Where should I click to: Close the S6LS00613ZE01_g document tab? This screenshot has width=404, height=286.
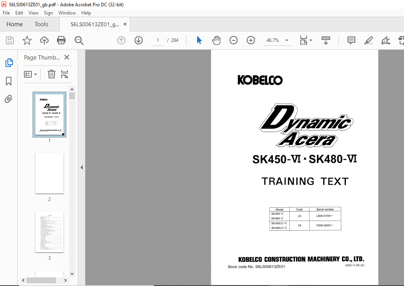click(125, 24)
